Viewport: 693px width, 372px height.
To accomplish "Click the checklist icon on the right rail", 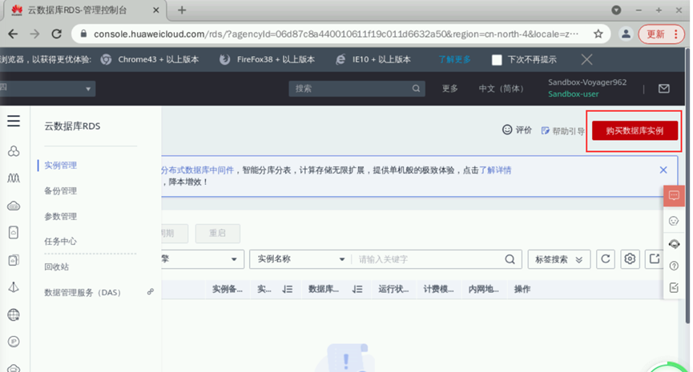I will tap(674, 288).
